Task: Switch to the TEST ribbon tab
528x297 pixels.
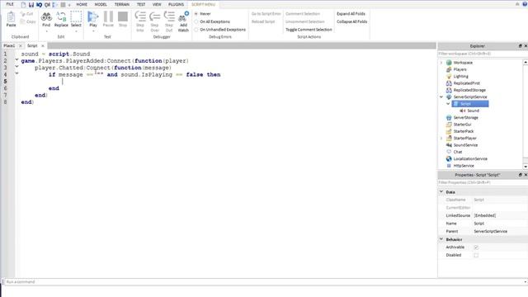Action: tap(141, 4)
